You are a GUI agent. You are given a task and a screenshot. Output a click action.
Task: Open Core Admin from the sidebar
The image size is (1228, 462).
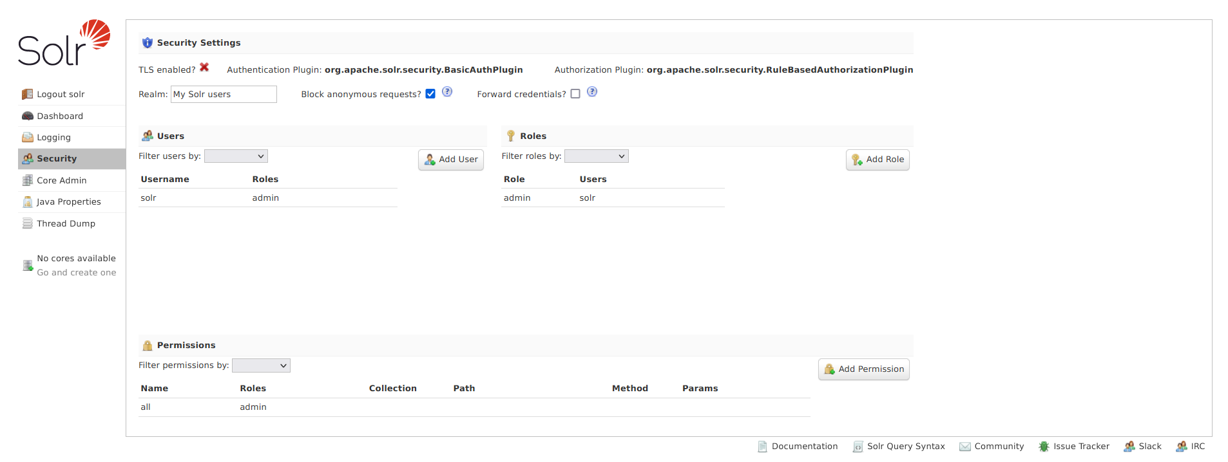pos(72,180)
